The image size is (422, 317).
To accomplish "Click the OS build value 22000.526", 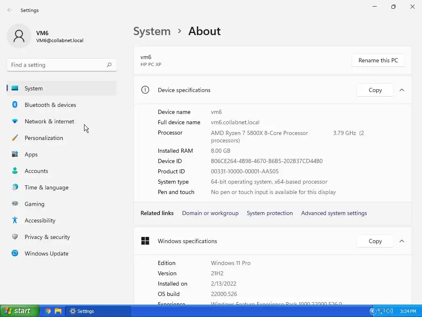I will click(x=224, y=294).
